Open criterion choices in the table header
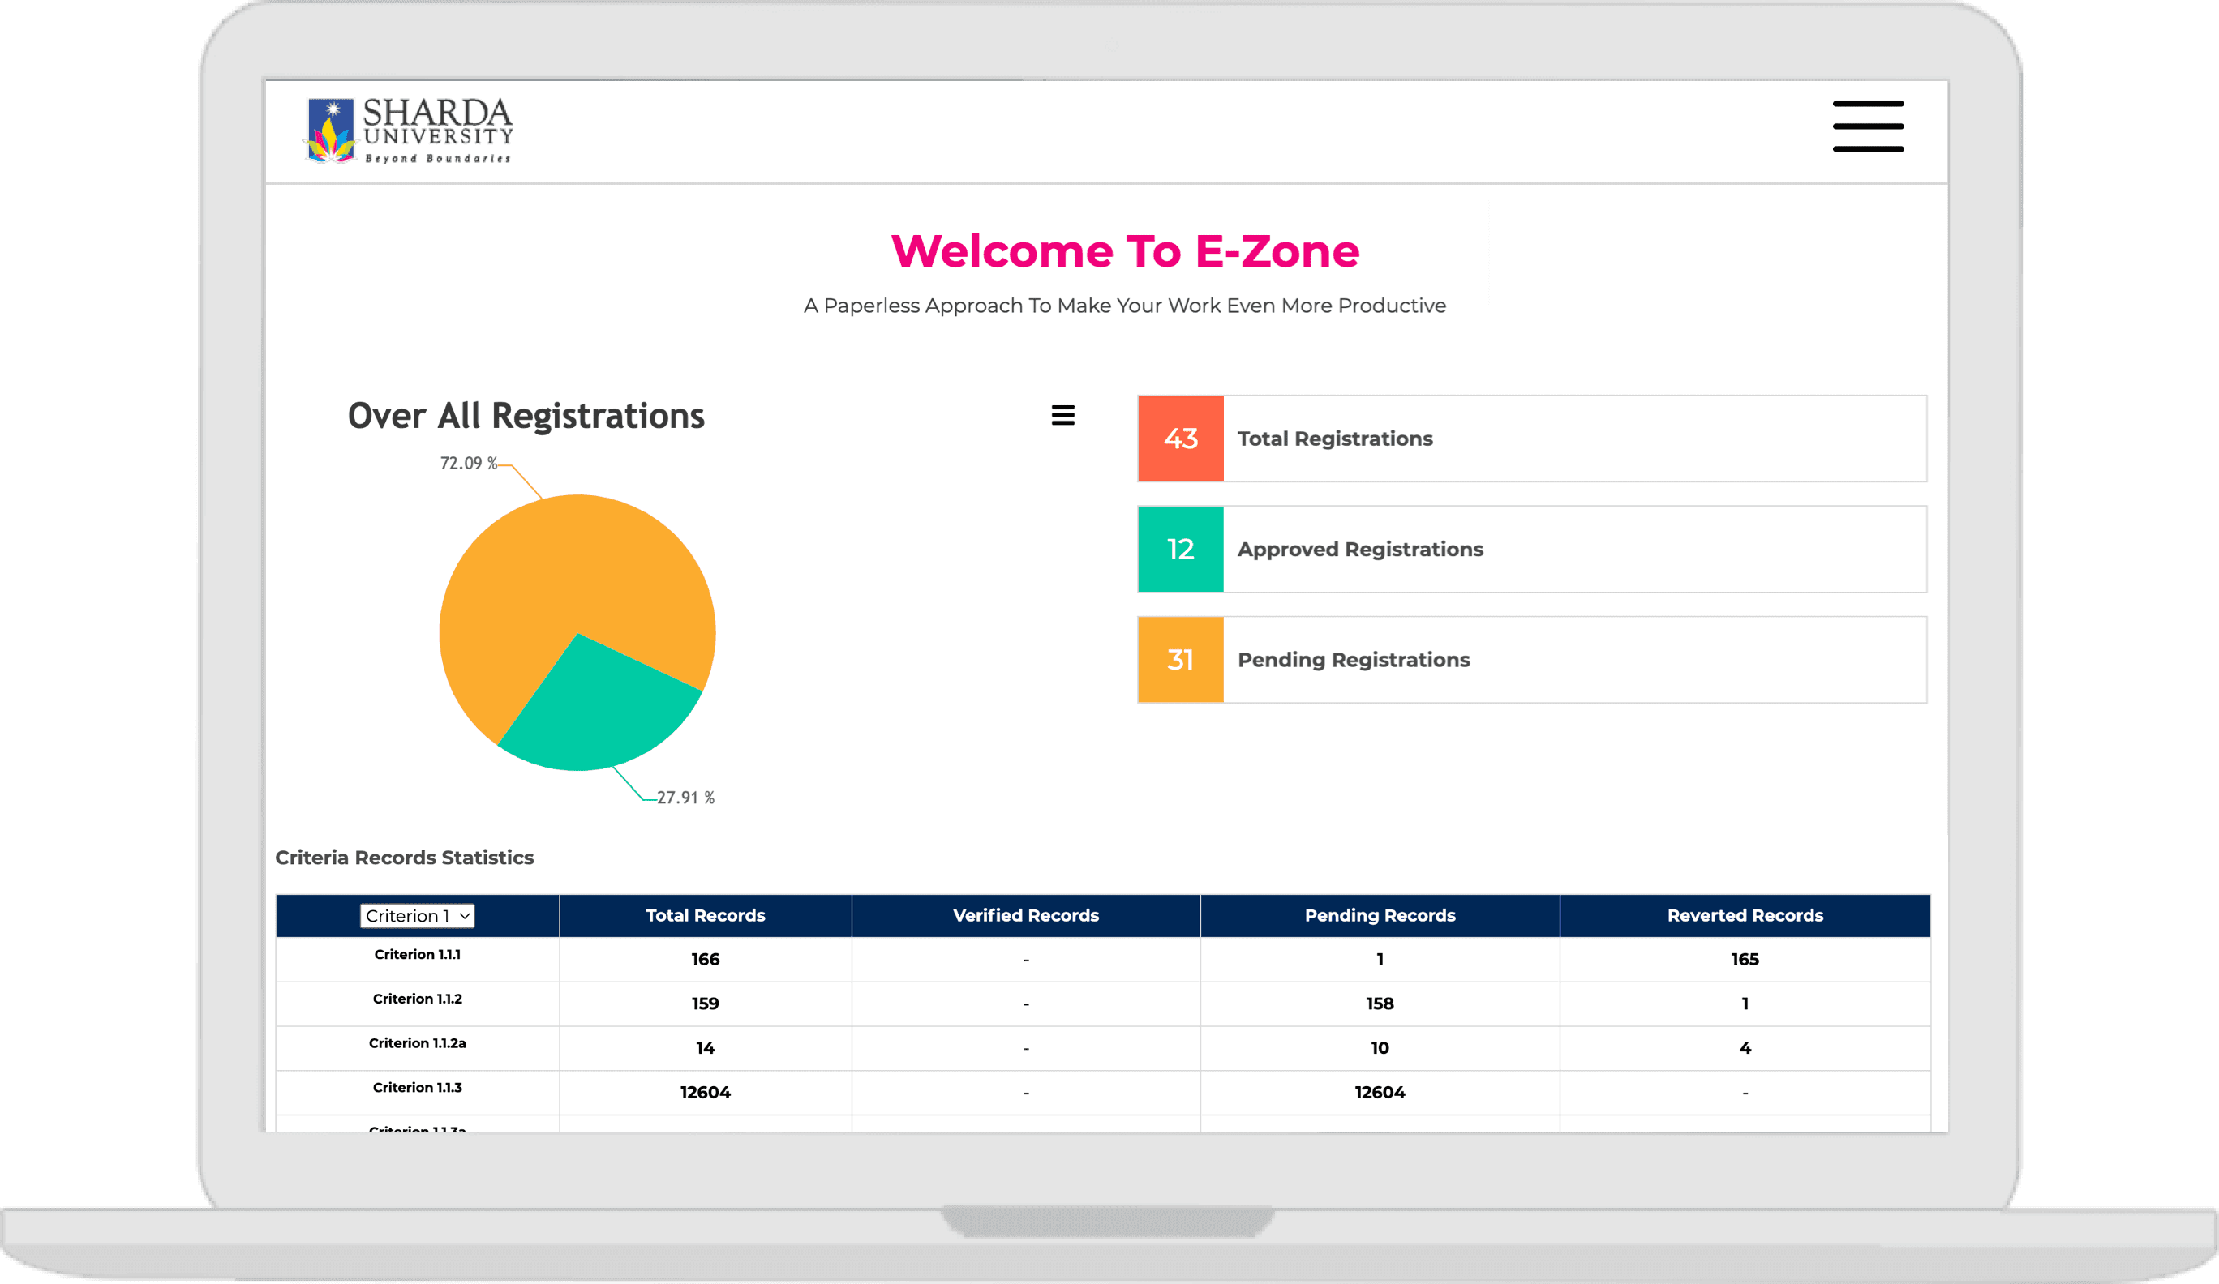The width and height of the screenshot is (2219, 1284). click(418, 915)
